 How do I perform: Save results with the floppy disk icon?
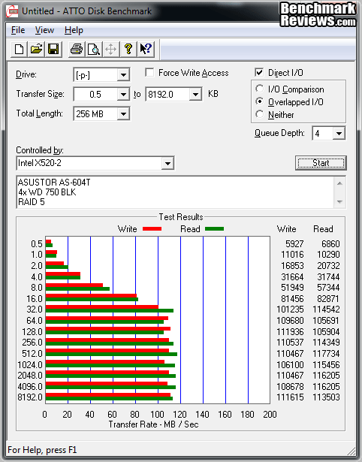pos(53,50)
